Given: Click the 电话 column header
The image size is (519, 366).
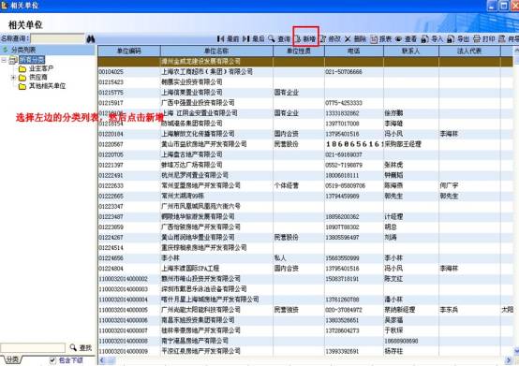Looking at the screenshot, I should pyautogui.click(x=354, y=51).
